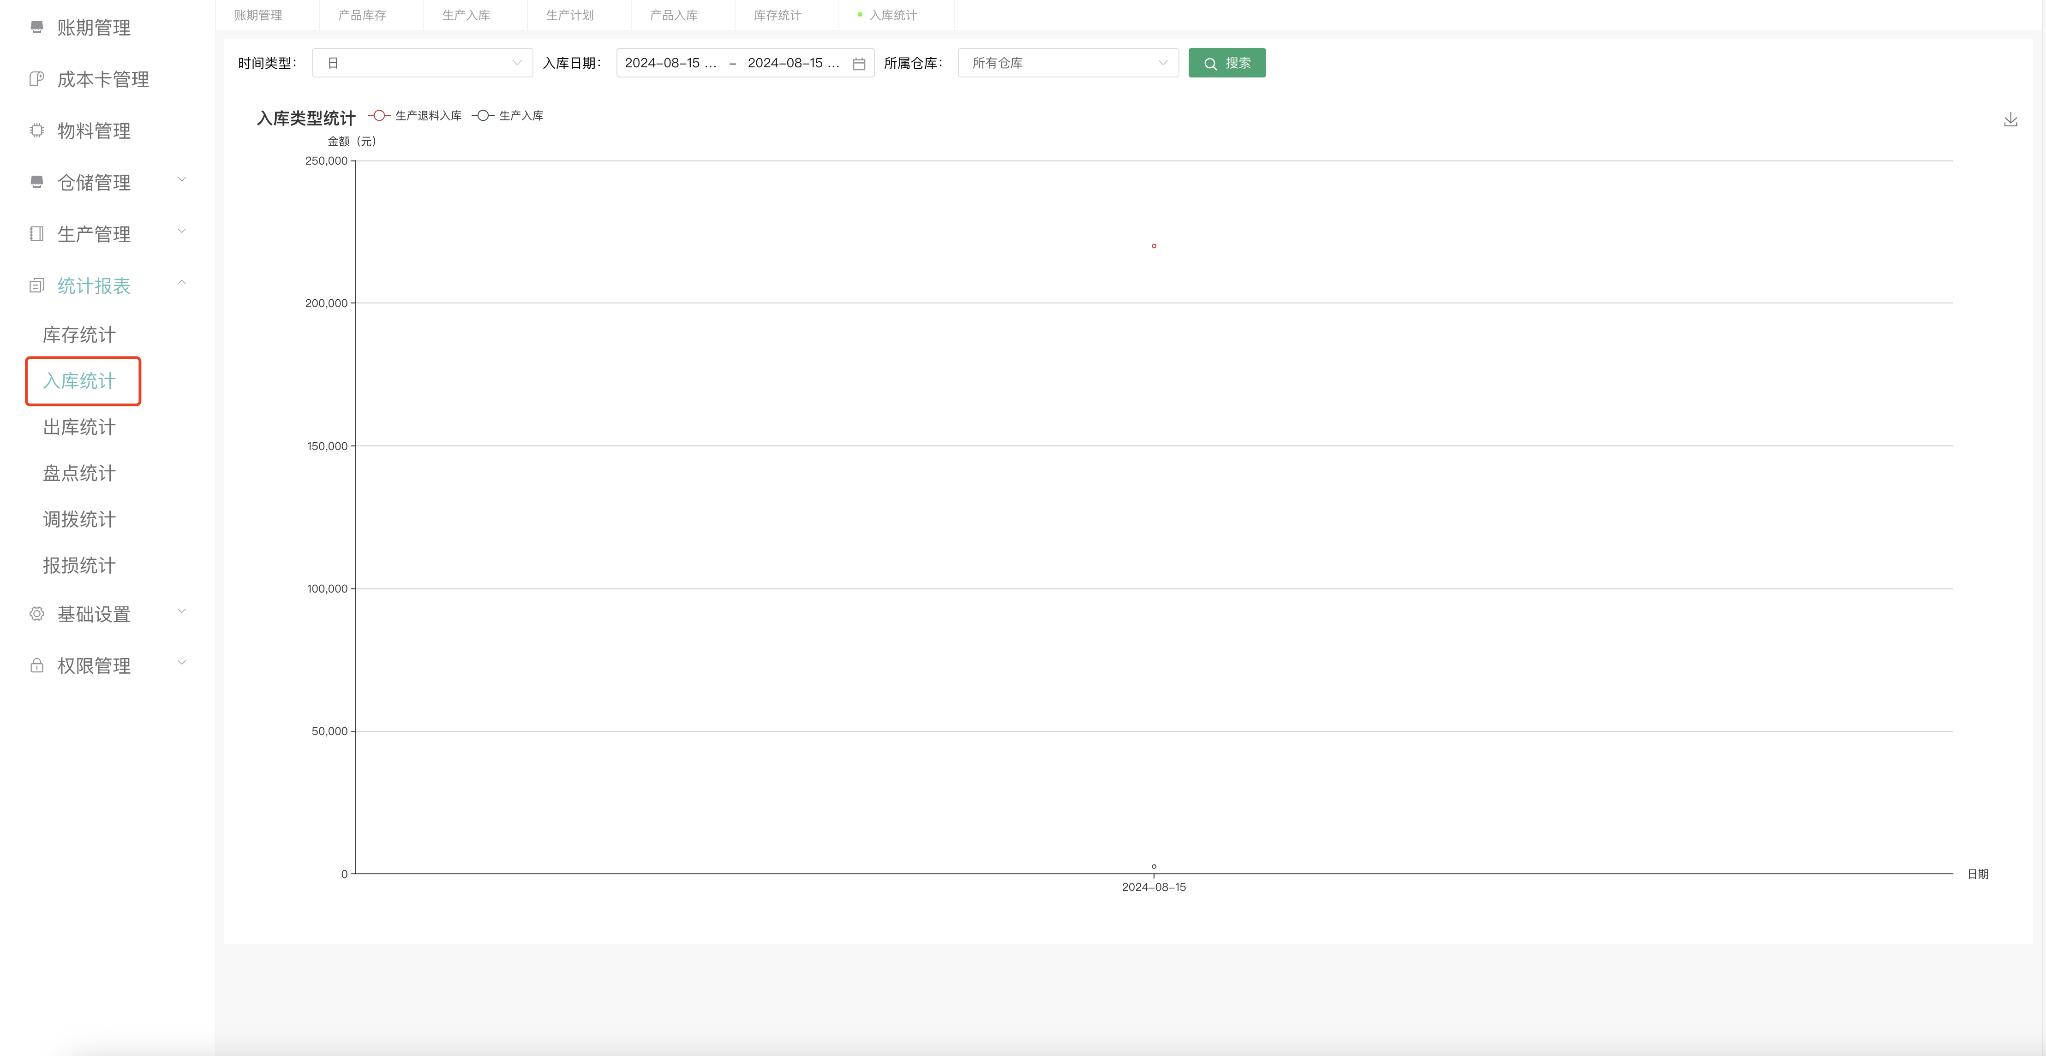Open the 所属仓库 dropdown
The width and height of the screenshot is (2046, 1056).
pyautogui.click(x=1067, y=63)
